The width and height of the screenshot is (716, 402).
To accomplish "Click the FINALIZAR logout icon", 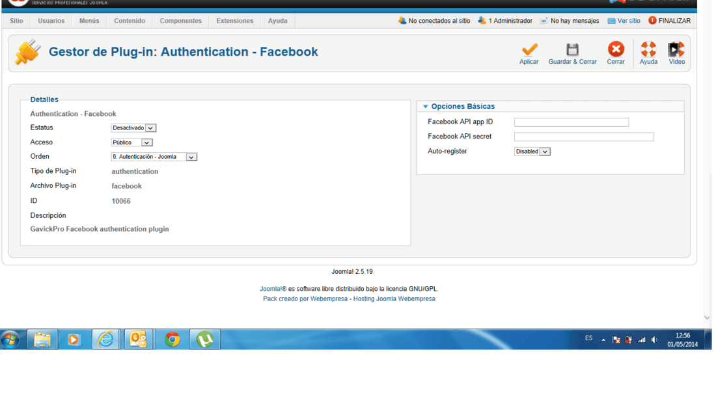I will click(x=652, y=21).
